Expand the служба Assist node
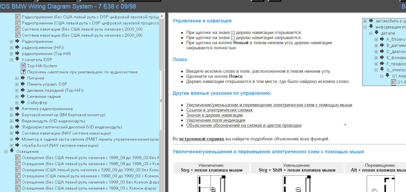This screenshot has height=192, width=406. 11,146
